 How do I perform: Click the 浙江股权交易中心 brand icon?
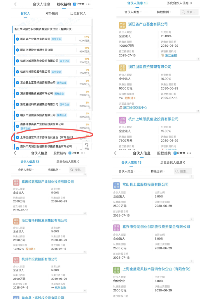point(120,108)
